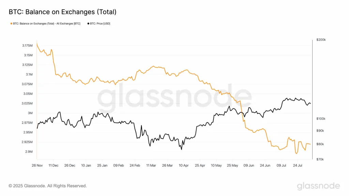The width and height of the screenshot is (349, 196).
Task: Click the $100k price axis label
Action: (321, 119)
